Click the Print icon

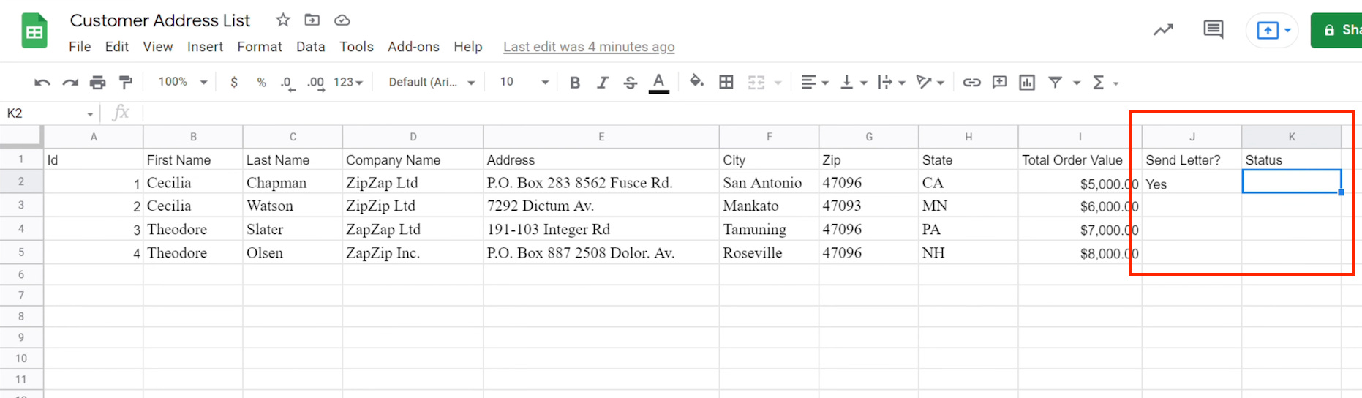click(x=98, y=83)
